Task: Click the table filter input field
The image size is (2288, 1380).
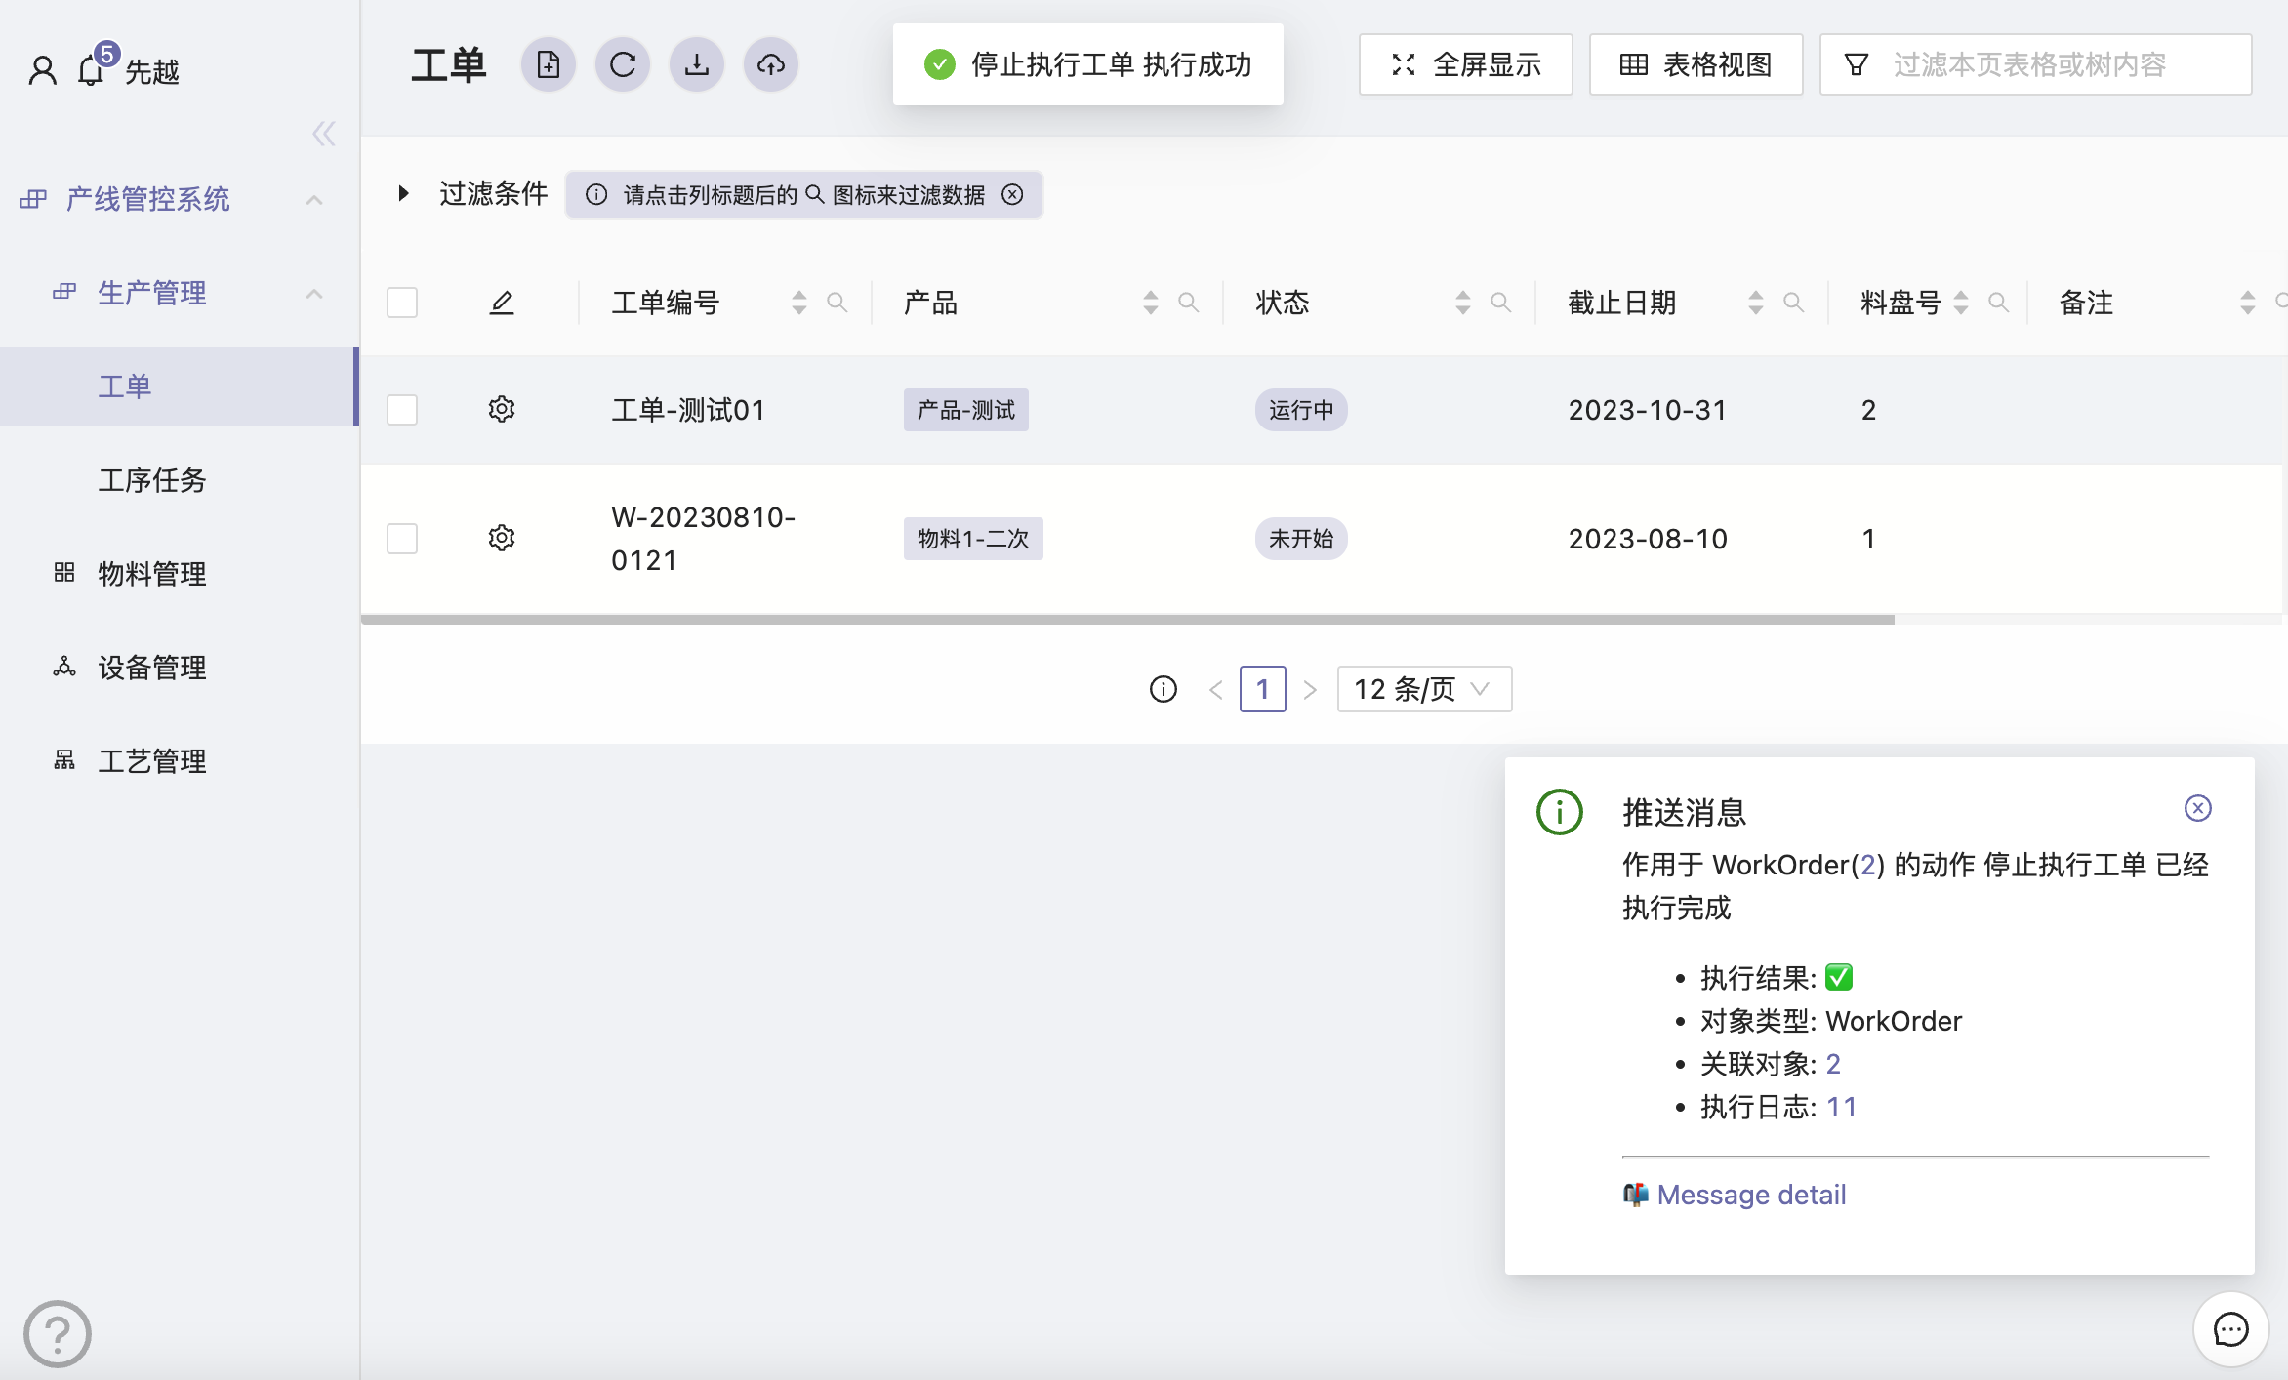Action: pos(2050,65)
